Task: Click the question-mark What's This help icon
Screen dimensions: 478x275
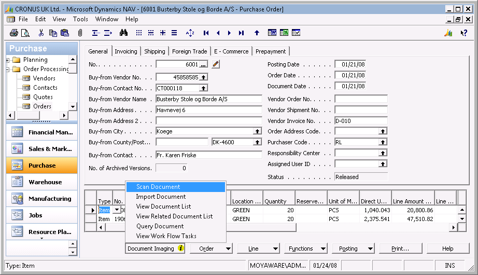Action: [463, 33]
